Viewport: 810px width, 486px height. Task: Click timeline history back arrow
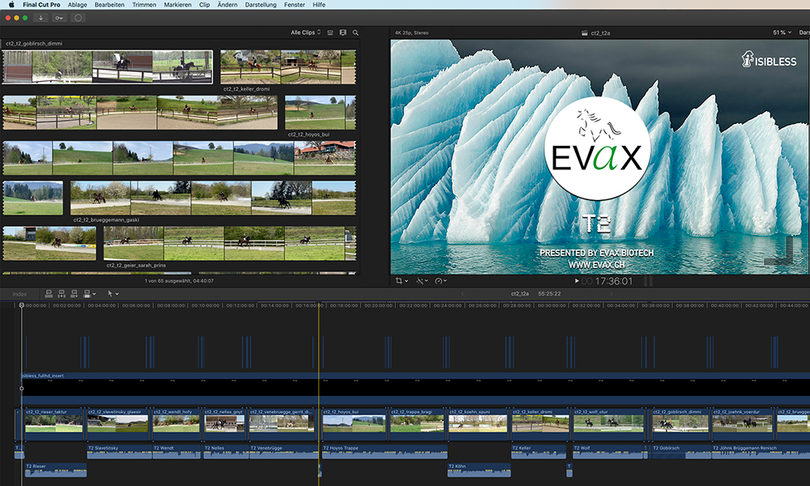pyautogui.click(x=463, y=294)
